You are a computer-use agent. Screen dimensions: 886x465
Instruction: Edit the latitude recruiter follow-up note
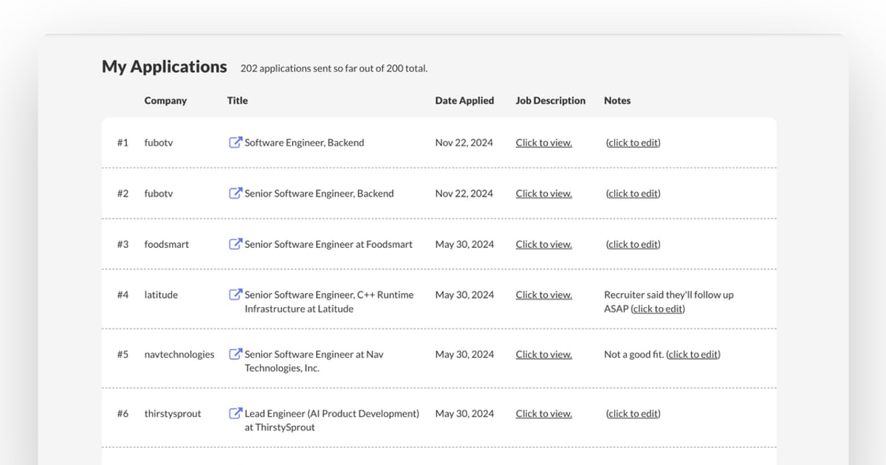pyautogui.click(x=658, y=309)
